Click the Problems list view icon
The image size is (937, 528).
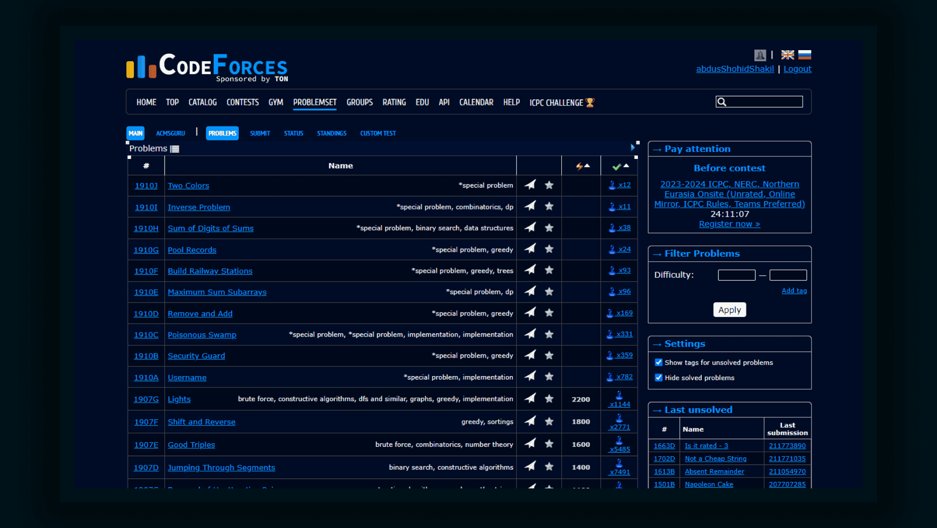(x=175, y=149)
